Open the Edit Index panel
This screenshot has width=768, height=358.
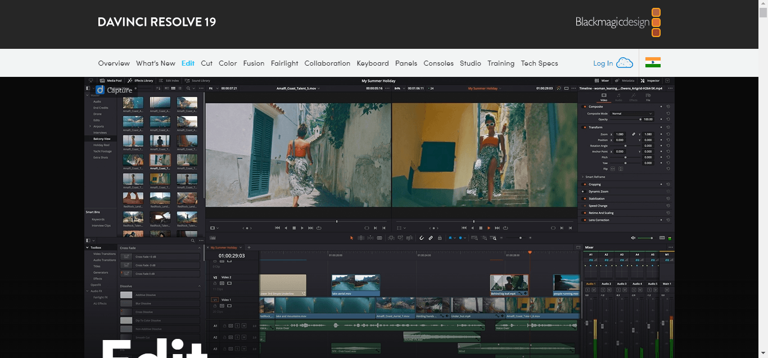tap(169, 81)
